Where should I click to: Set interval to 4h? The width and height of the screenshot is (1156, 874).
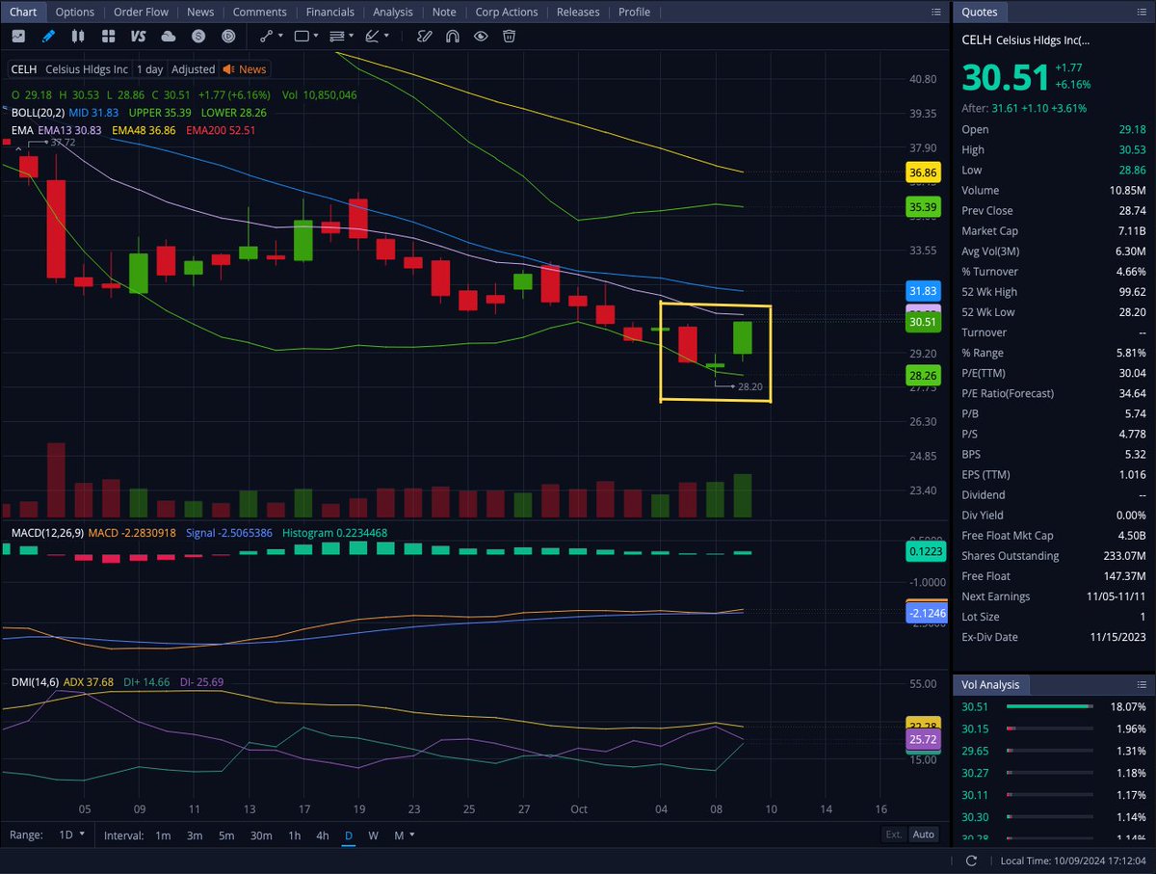tap(323, 835)
